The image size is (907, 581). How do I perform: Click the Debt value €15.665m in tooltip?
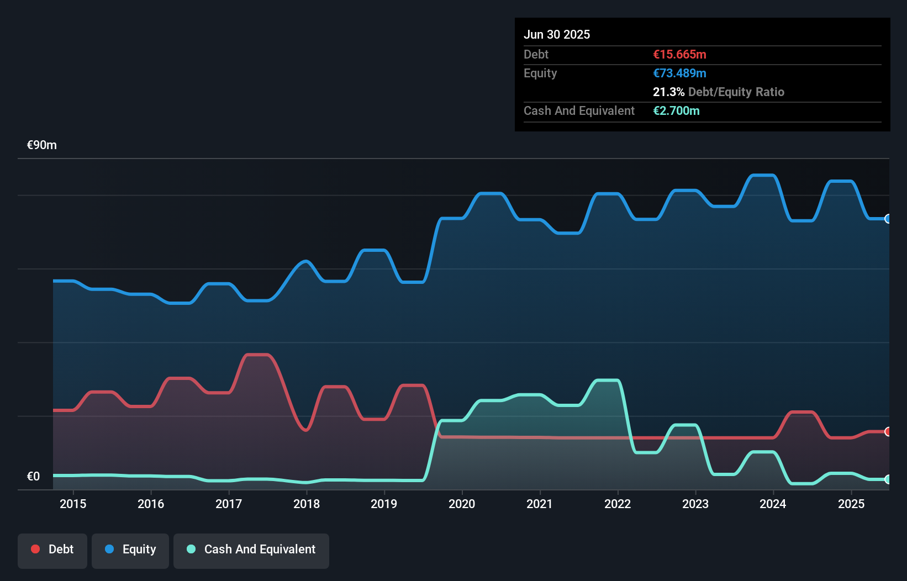[x=679, y=54]
